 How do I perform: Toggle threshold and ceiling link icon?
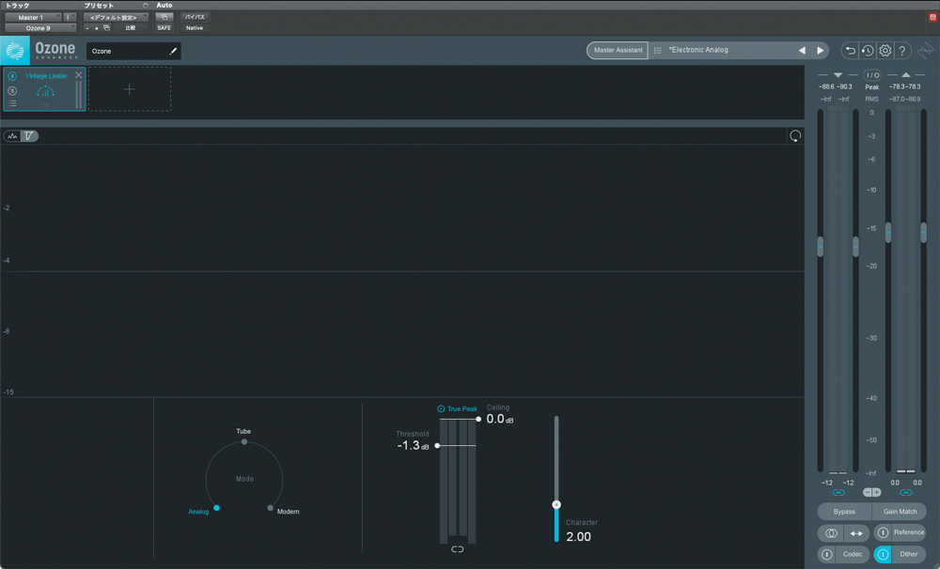coord(458,549)
